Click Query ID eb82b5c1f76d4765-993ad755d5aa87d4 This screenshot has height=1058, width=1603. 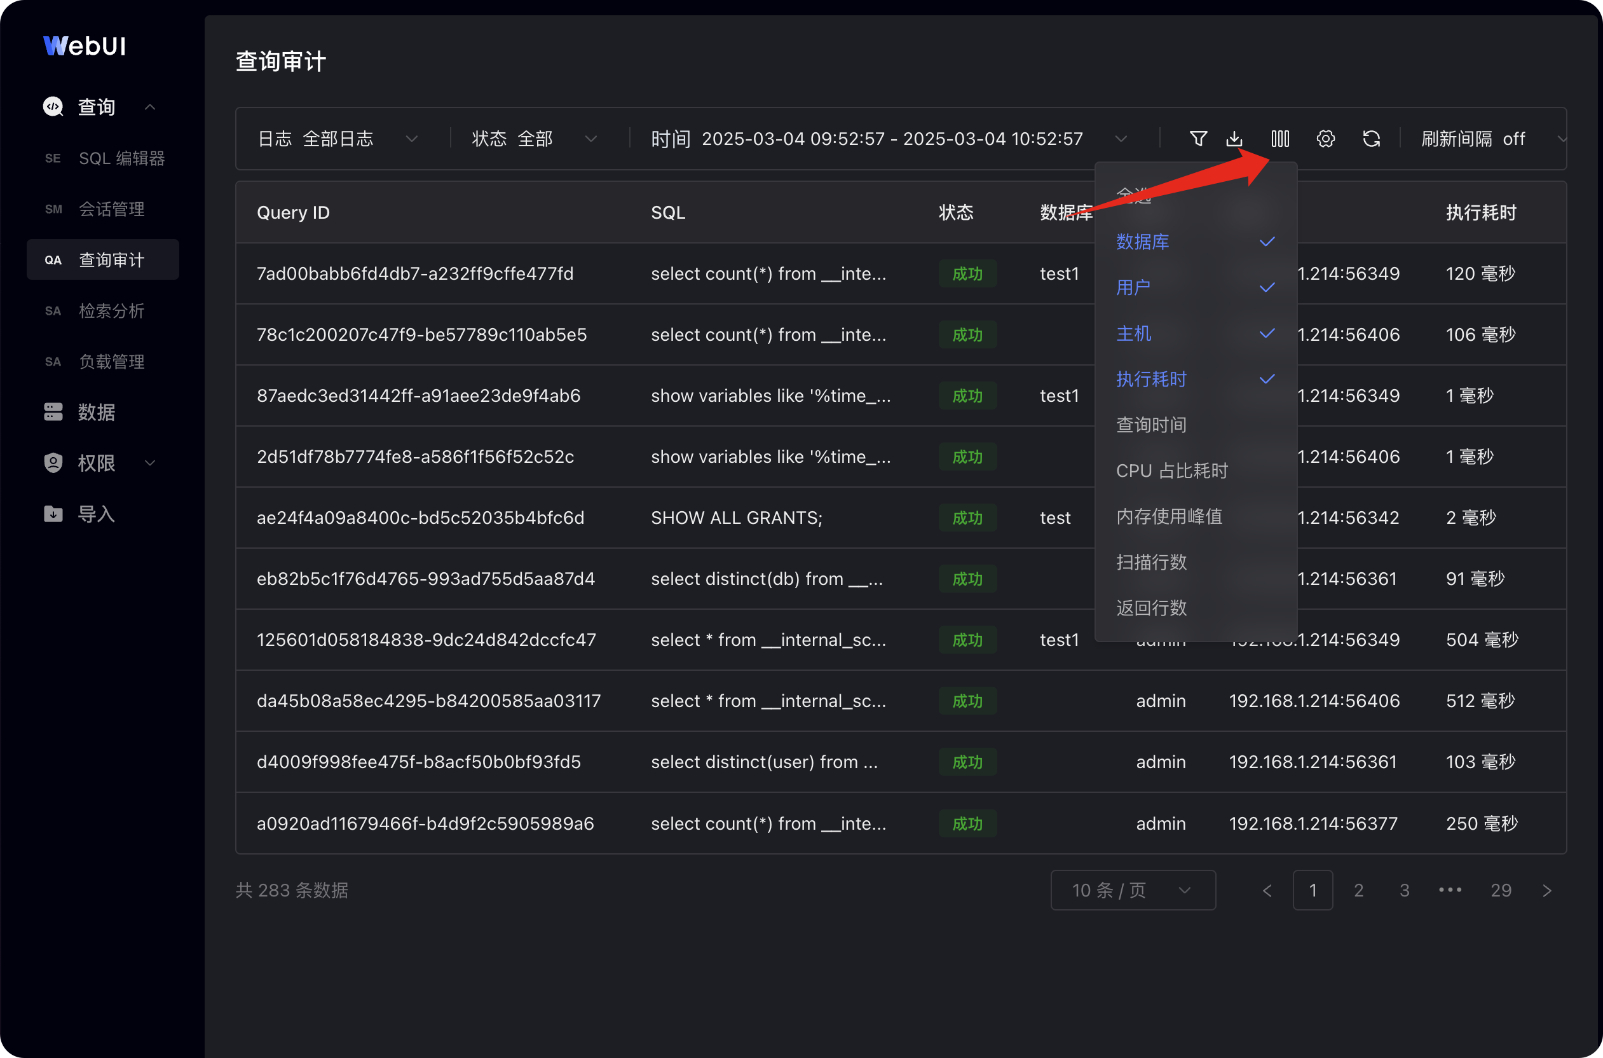coord(425,579)
